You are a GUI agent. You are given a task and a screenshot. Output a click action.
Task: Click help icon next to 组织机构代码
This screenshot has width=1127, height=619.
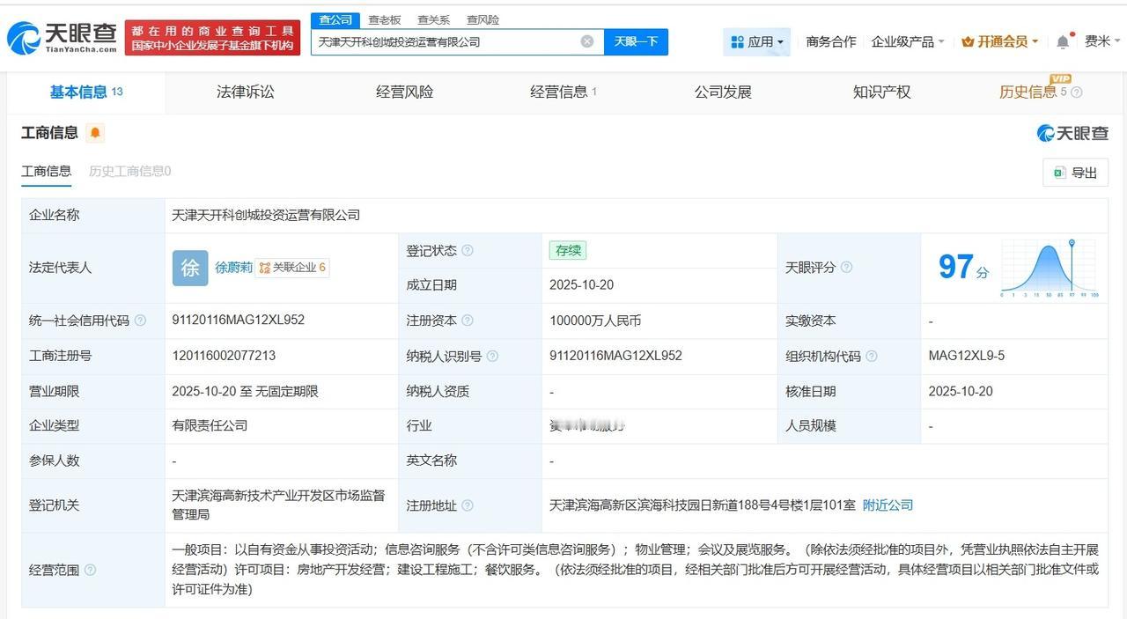coord(871,356)
